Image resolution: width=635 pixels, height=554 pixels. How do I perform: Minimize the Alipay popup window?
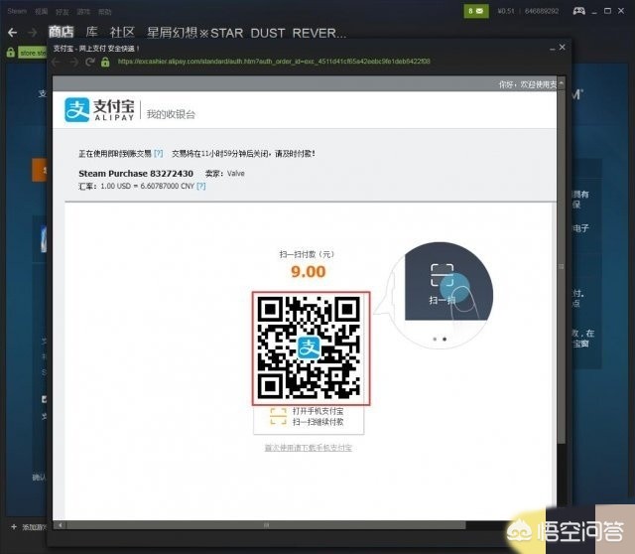[552, 49]
